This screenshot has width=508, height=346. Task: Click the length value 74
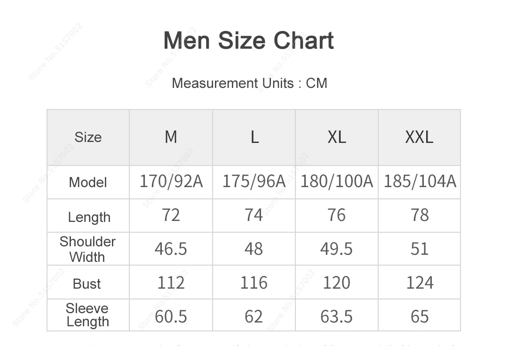coord(254,215)
